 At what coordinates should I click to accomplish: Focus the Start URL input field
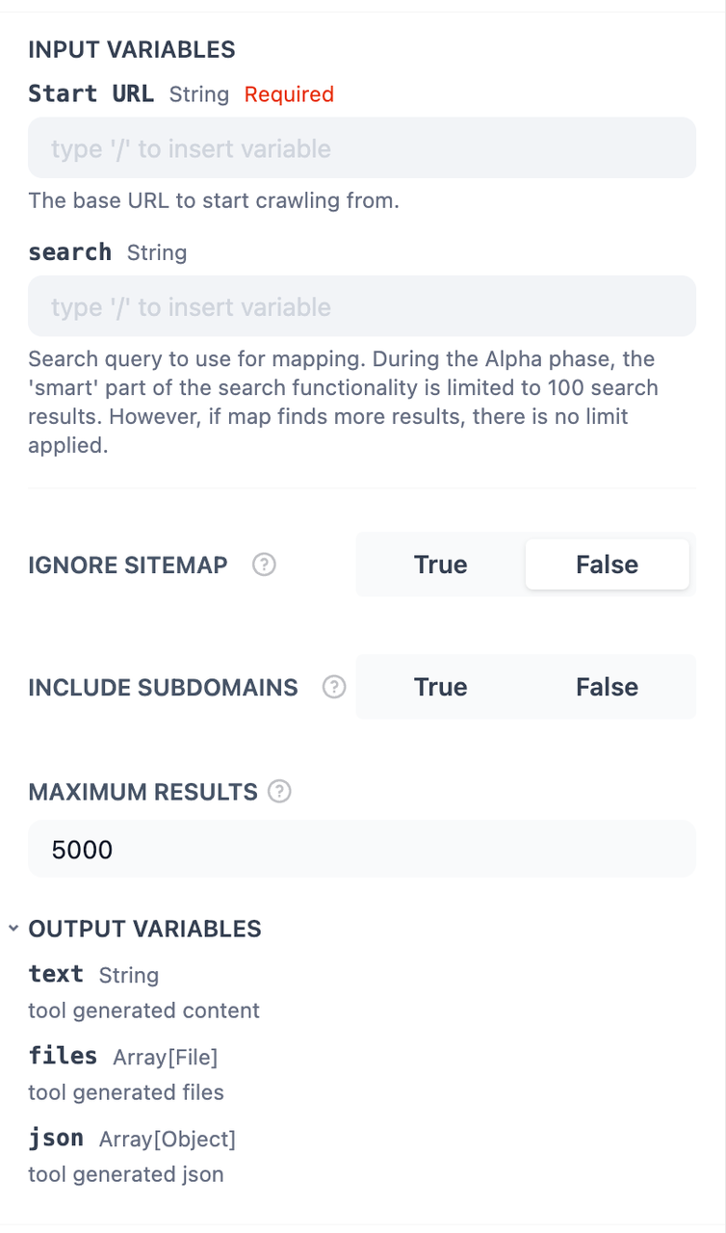pyautogui.click(x=362, y=148)
